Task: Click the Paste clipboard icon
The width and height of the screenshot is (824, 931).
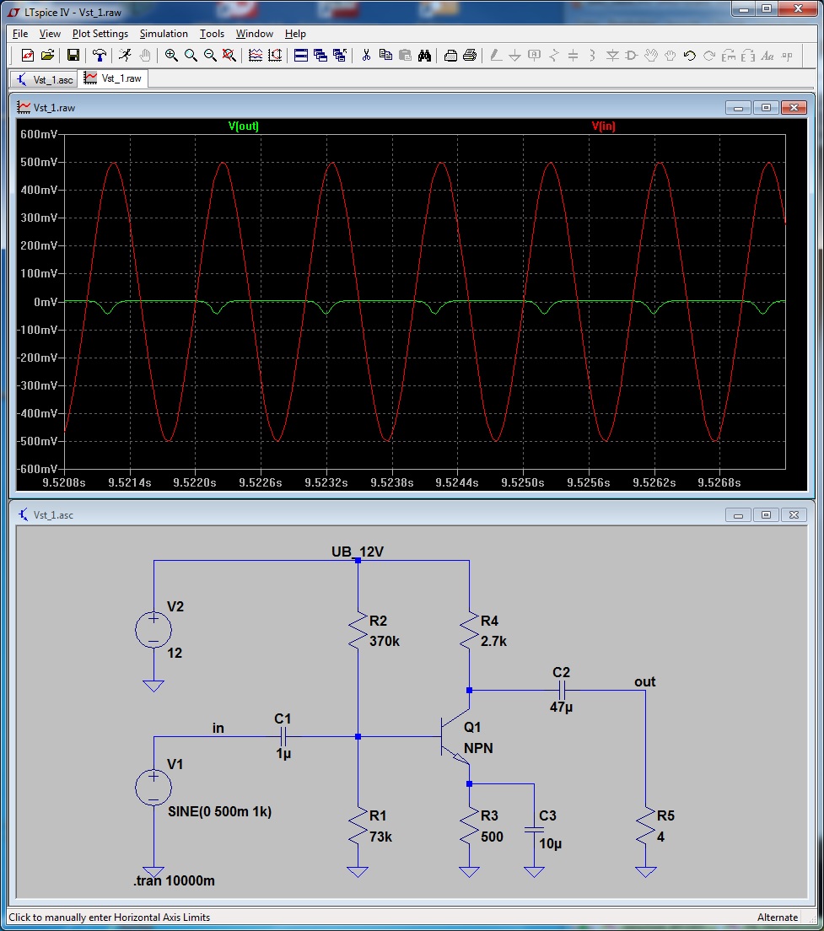Action: coord(405,55)
